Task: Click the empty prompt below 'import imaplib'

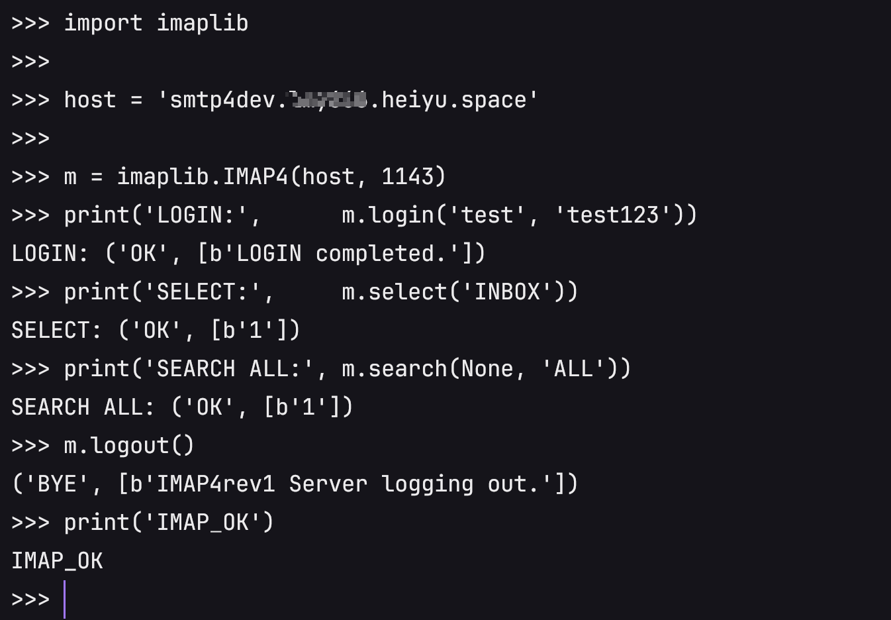Action: (x=30, y=62)
